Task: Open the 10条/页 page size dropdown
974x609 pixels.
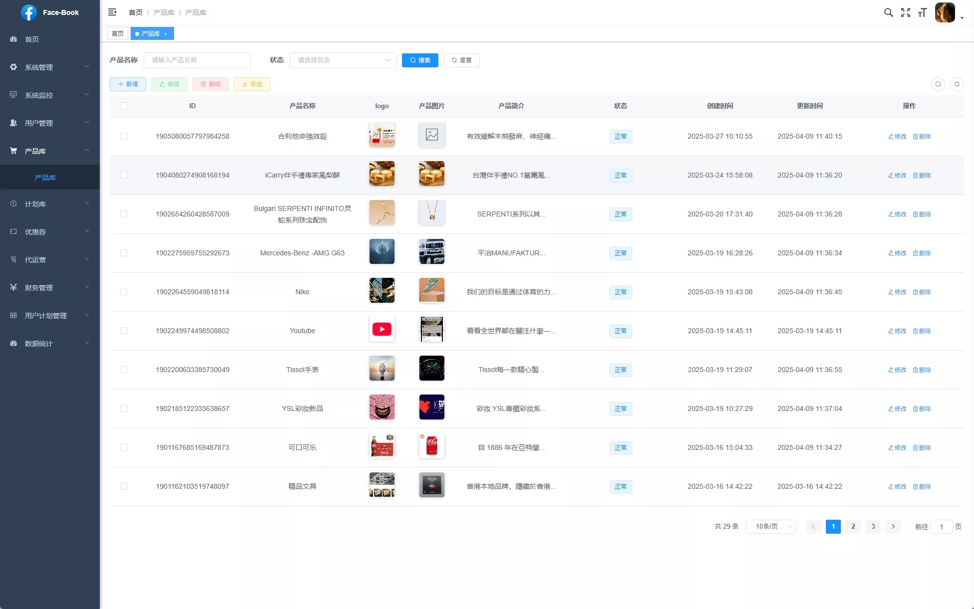Action: [x=771, y=527]
